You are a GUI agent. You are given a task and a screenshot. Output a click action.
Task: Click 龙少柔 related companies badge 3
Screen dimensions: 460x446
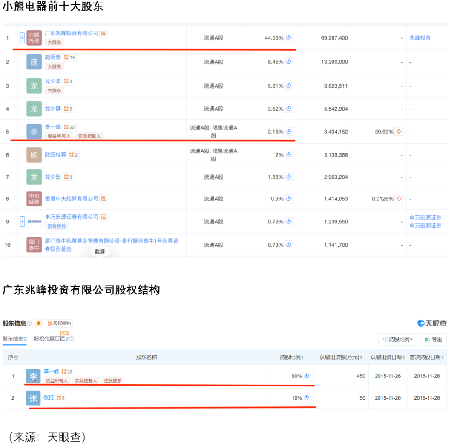tap(68, 81)
